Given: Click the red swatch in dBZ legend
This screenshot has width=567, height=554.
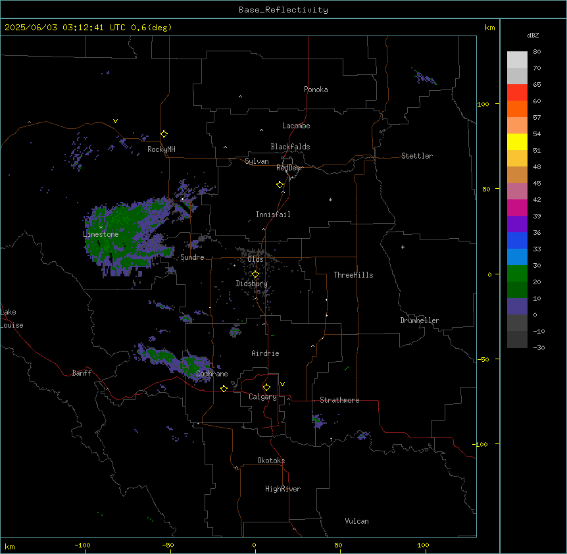Looking at the screenshot, I should point(517,92).
